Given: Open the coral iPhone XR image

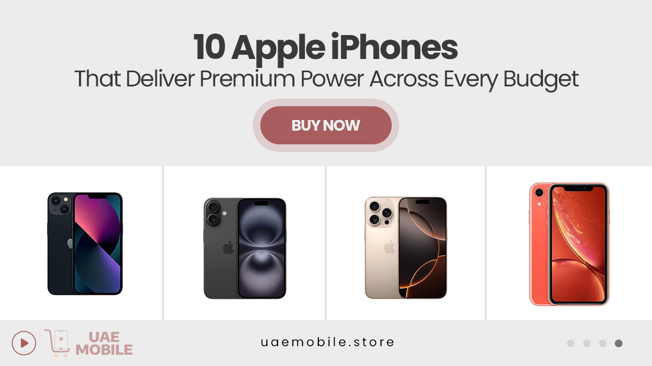Looking at the screenshot, I should coord(569,244).
